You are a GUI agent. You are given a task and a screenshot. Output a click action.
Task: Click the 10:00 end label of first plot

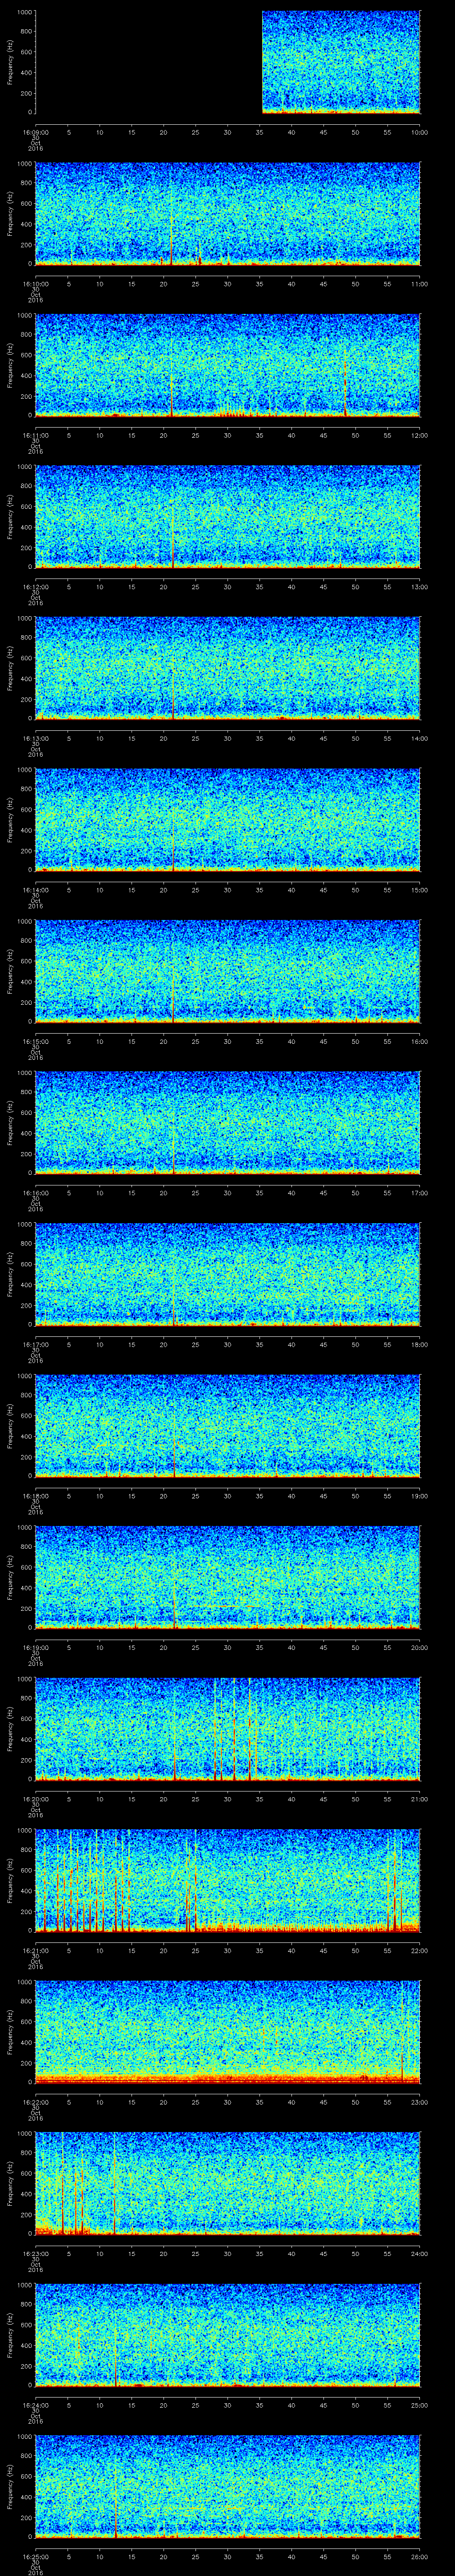[x=419, y=132]
